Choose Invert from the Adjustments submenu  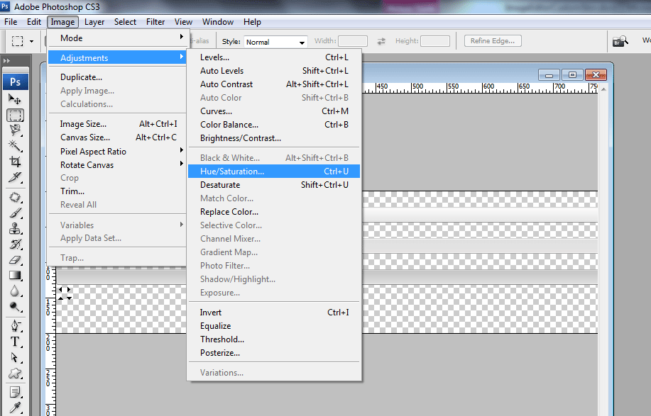pos(274,313)
